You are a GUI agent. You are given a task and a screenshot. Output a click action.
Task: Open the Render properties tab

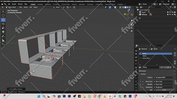(x=136, y=51)
